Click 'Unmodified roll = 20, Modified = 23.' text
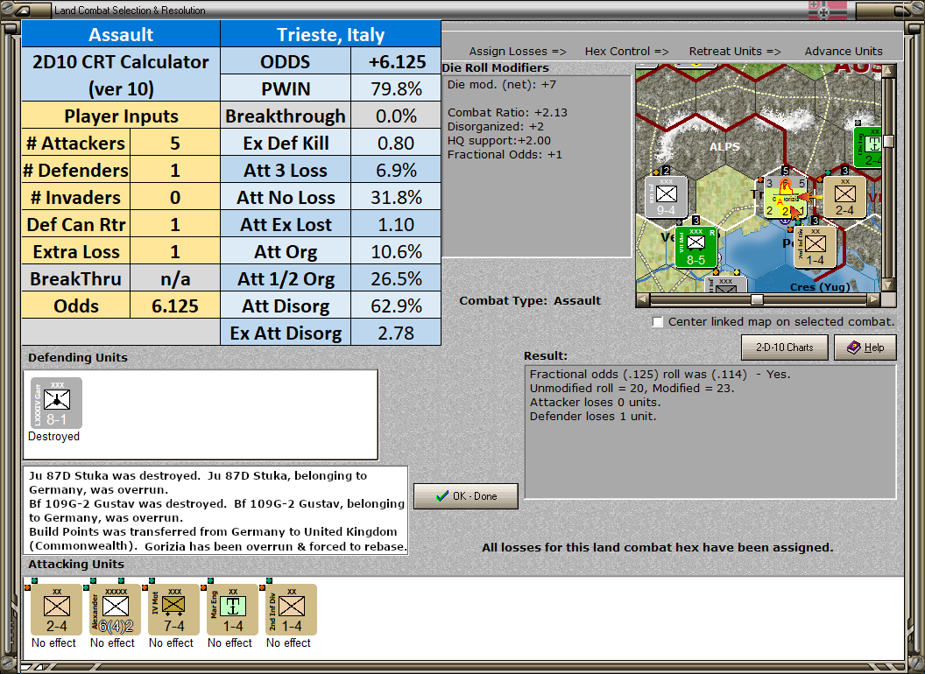 632,388
